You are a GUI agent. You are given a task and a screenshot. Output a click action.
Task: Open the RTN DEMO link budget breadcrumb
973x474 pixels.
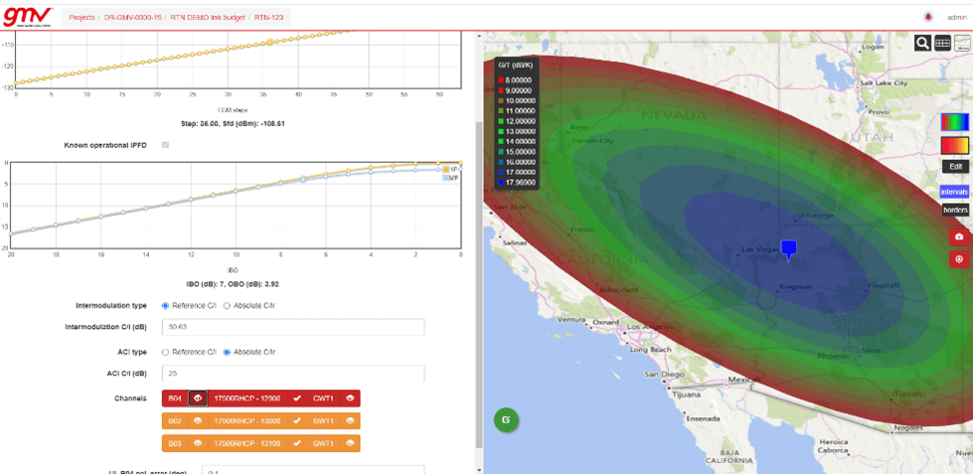click(209, 17)
